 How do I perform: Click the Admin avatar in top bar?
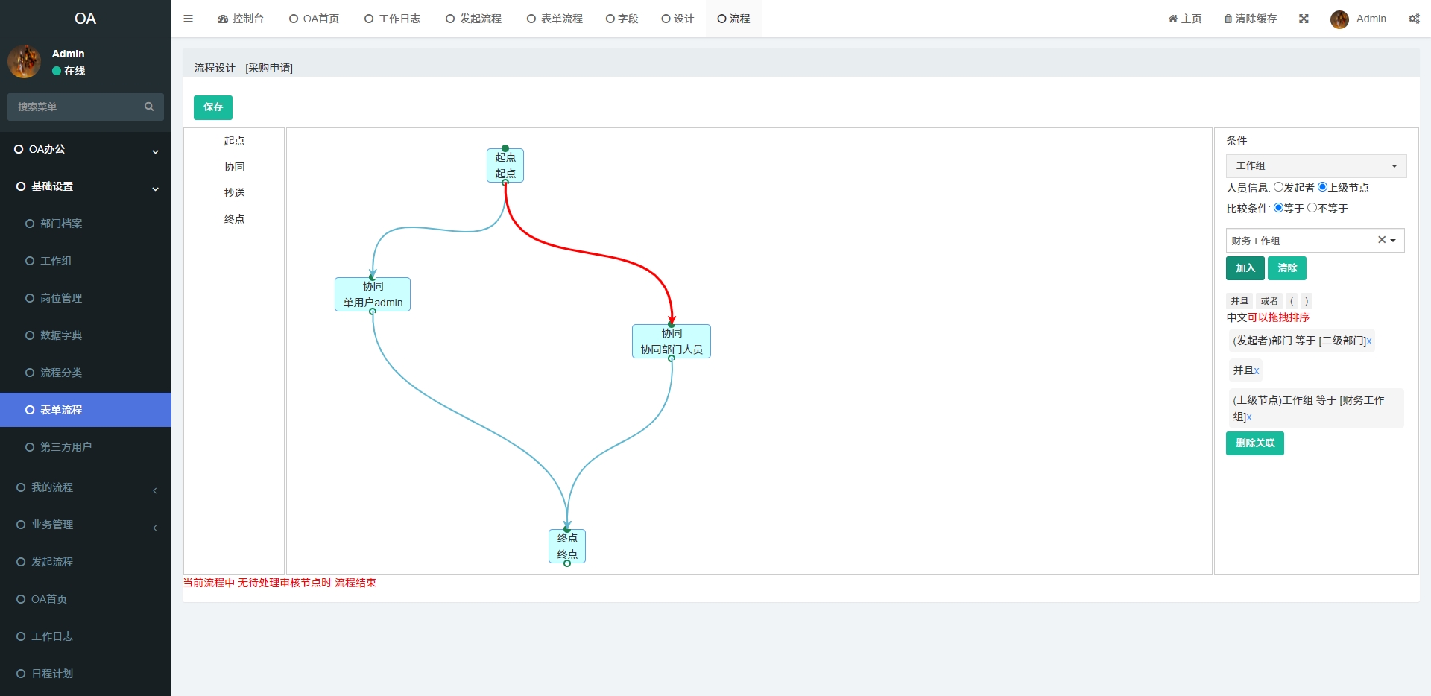1339,19
